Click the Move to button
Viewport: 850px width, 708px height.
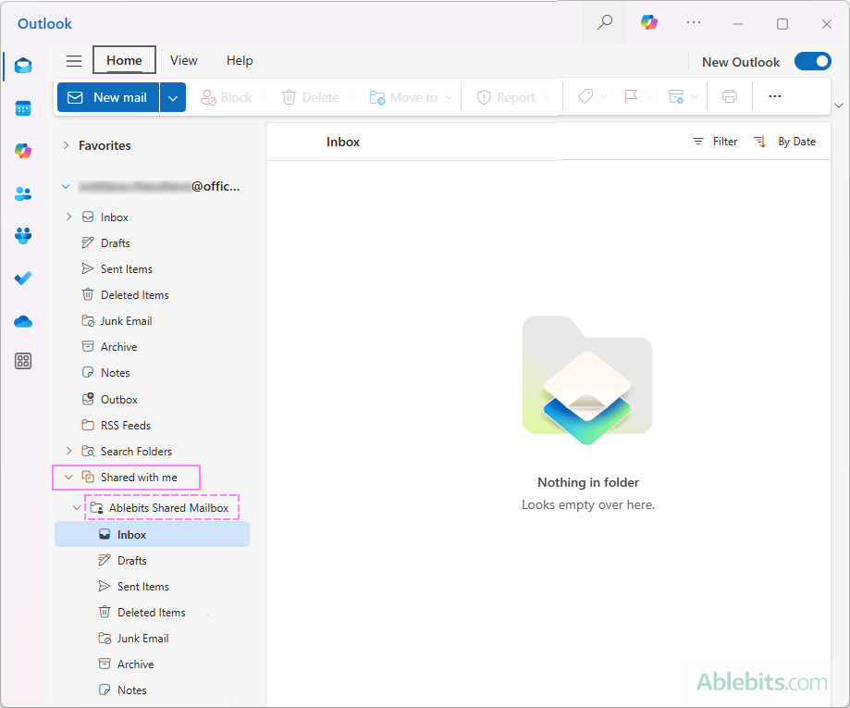[x=404, y=98]
